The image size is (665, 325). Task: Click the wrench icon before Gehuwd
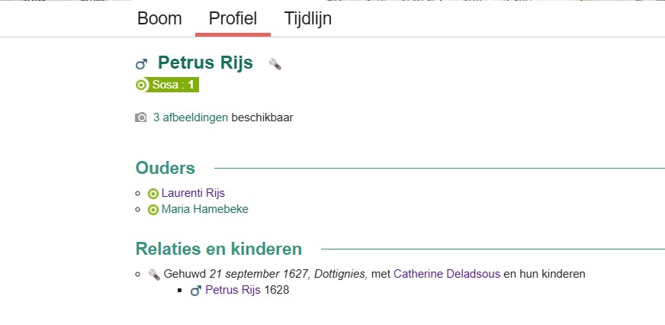tap(154, 274)
